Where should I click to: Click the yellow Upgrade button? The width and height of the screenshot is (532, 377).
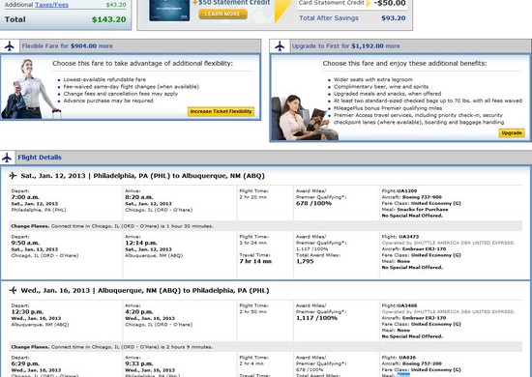coord(512,132)
